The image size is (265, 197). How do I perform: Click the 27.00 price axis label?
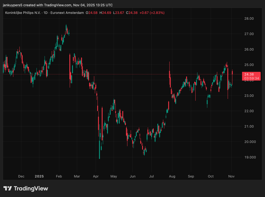point(249,34)
